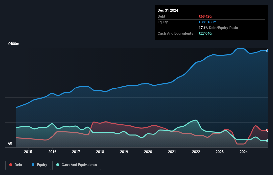This screenshot has width=273, height=175.
Task: Click the €0 y-axis label
Action: pyautogui.click(x=10, y=143)
